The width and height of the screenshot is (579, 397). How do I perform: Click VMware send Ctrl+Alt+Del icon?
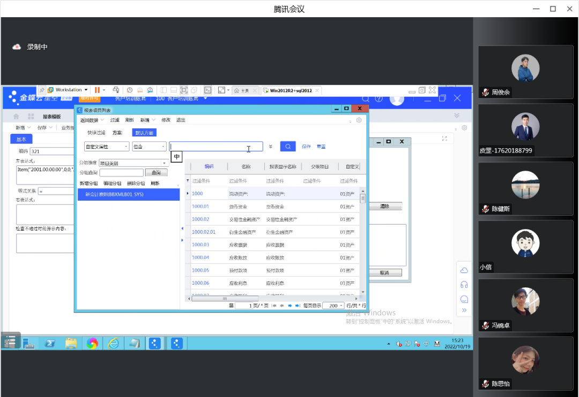116,90
